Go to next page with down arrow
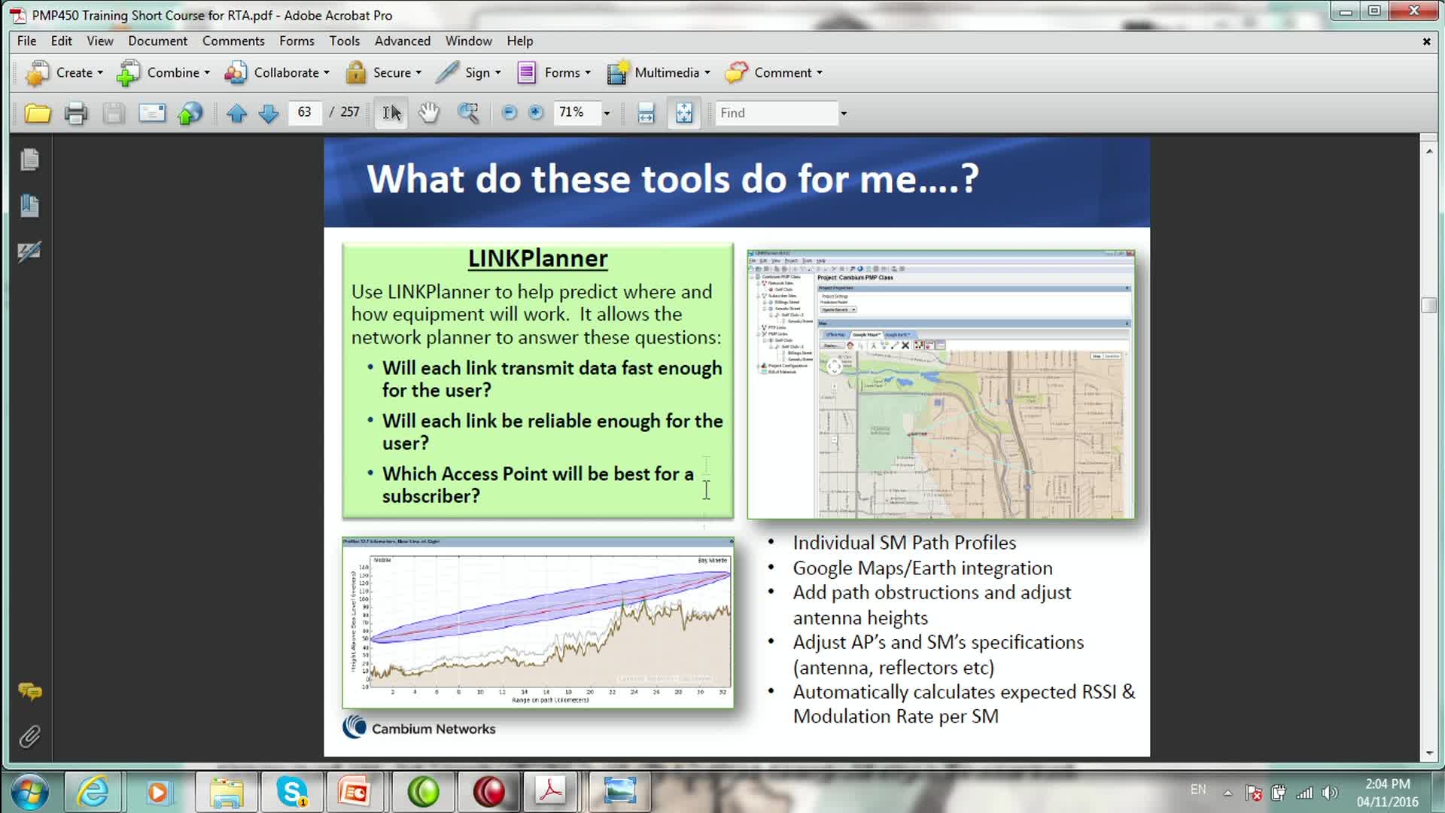1445x813 pixels. point(269,113)
